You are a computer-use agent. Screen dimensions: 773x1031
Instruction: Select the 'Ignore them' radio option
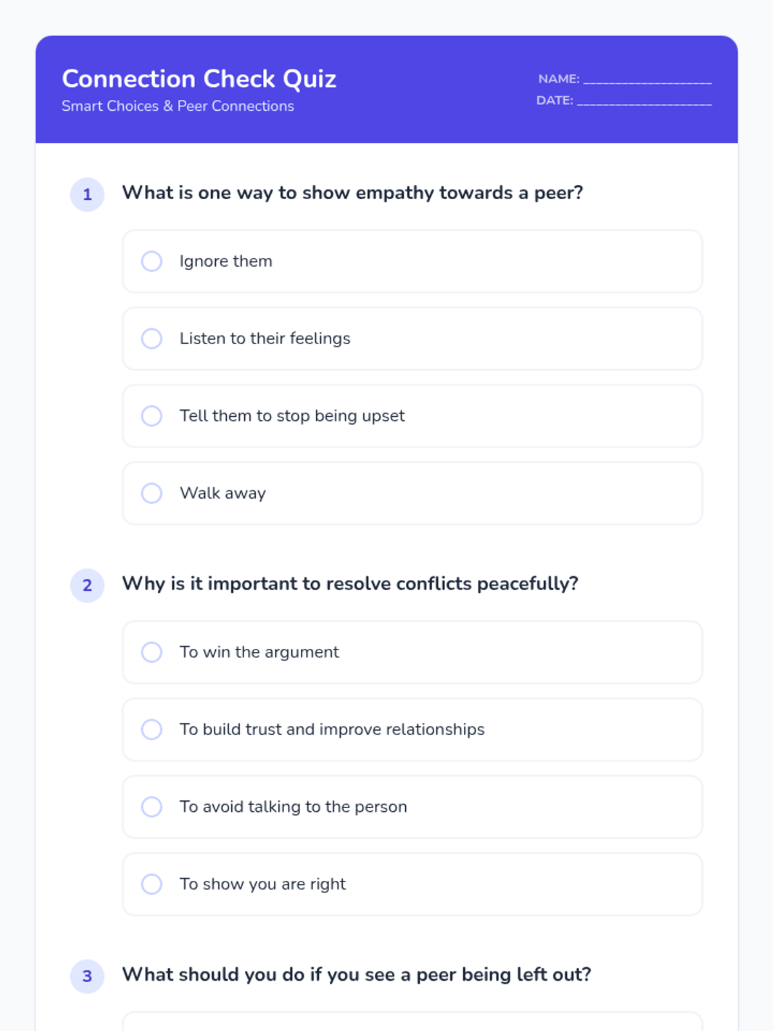tap(152, 262)
